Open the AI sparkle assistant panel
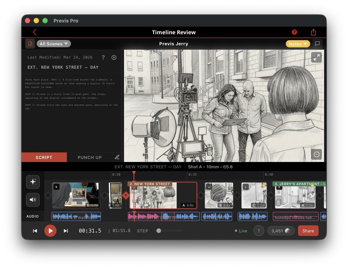Viewport: 348px width, 268px height. 33,182
